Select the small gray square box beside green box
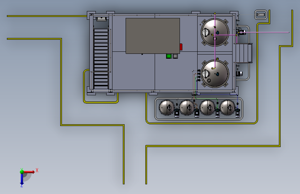This screenshot has height=194, width=300. coord(175,56)
